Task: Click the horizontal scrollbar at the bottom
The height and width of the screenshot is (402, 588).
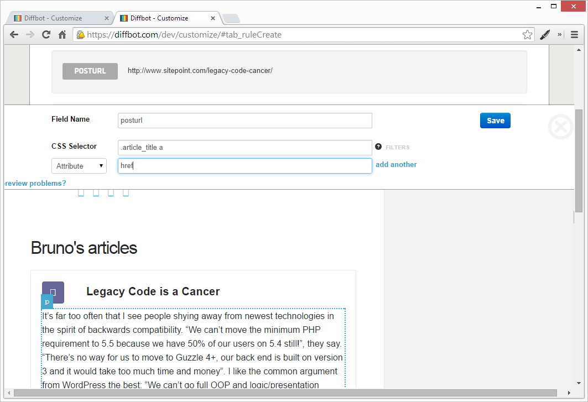Action: coord(277,393)
